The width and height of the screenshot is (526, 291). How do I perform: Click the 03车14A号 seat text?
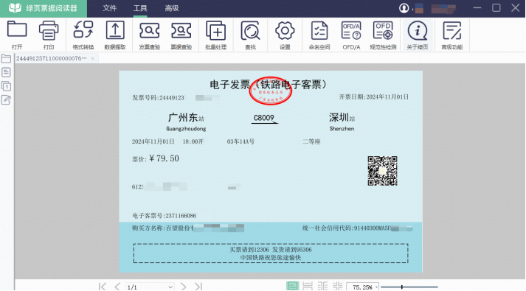click(240, 141)
